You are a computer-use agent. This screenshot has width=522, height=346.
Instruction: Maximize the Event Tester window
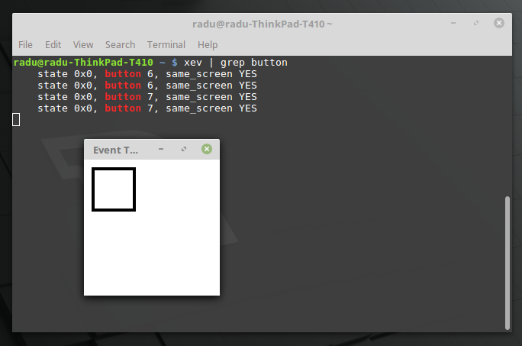pos(184,149)
